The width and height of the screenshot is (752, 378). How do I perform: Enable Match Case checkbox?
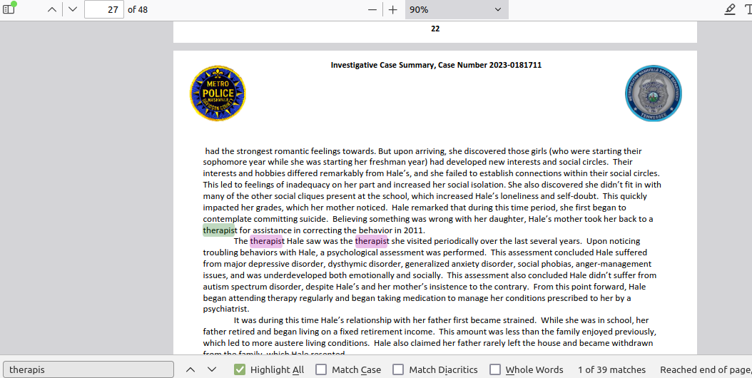pos(321,369)
